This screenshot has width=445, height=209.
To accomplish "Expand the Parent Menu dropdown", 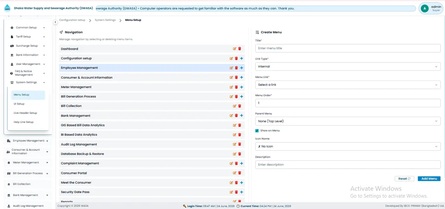I will (348, 121).
